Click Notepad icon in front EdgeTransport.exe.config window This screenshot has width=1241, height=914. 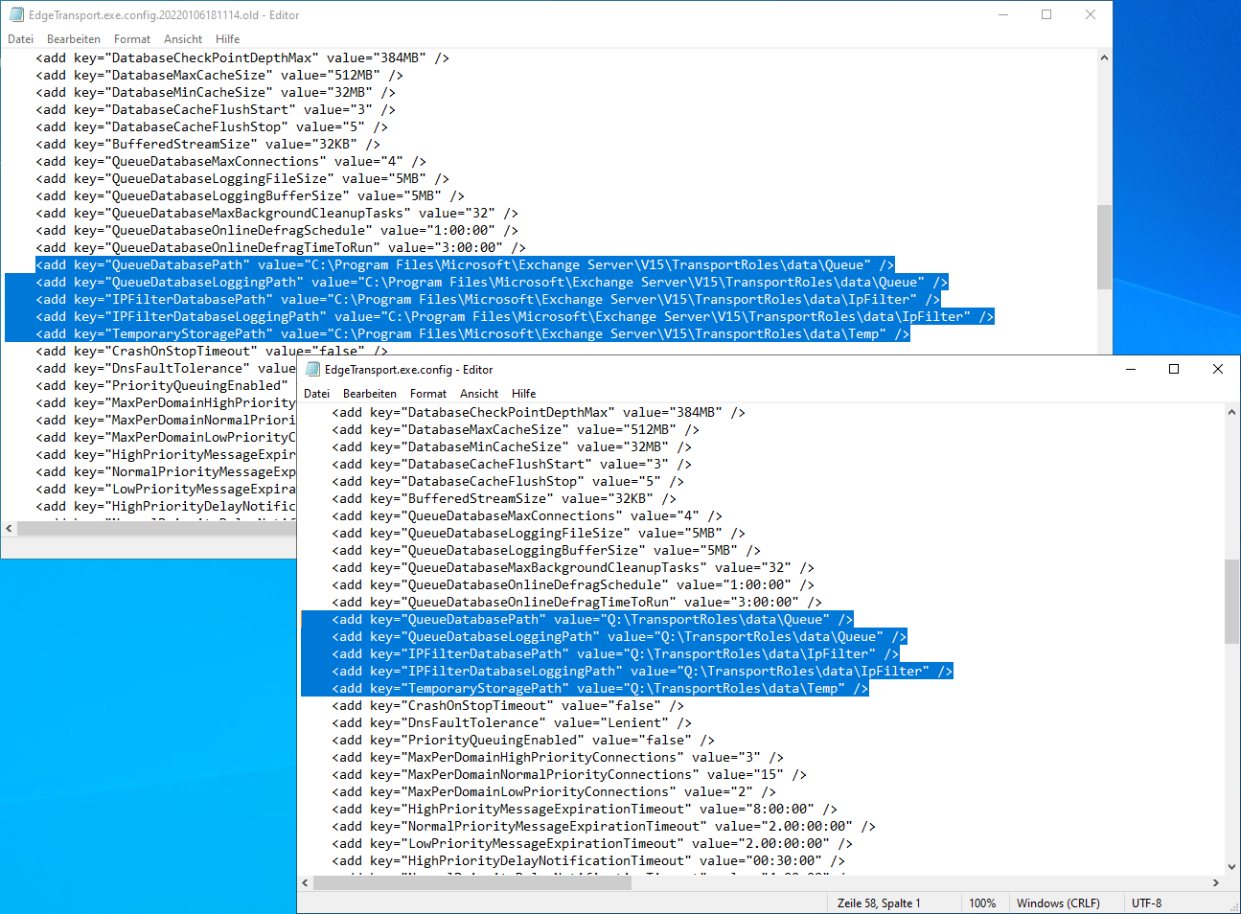pos(312,370)
